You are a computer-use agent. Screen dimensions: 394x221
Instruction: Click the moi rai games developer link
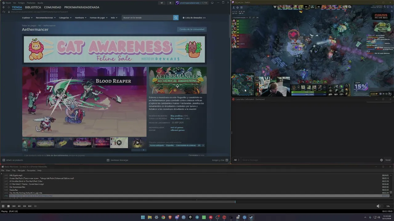click(177, 127)
